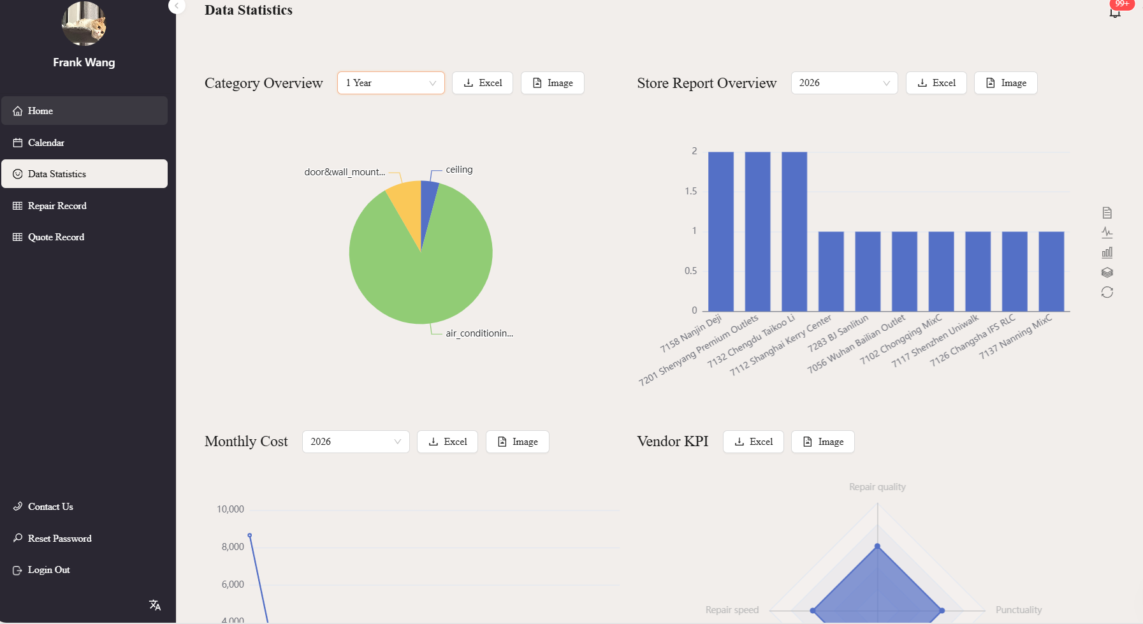Screen dimensions: 1143x624
Task: Click the '7158 Nanjin Deji' axis label
Action: 691,333
